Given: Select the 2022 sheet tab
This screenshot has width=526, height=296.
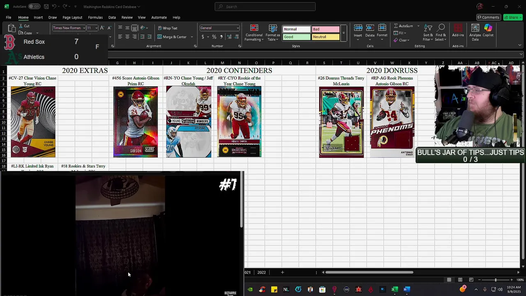Looking at the screenshot, I should [x=261, y=272].
